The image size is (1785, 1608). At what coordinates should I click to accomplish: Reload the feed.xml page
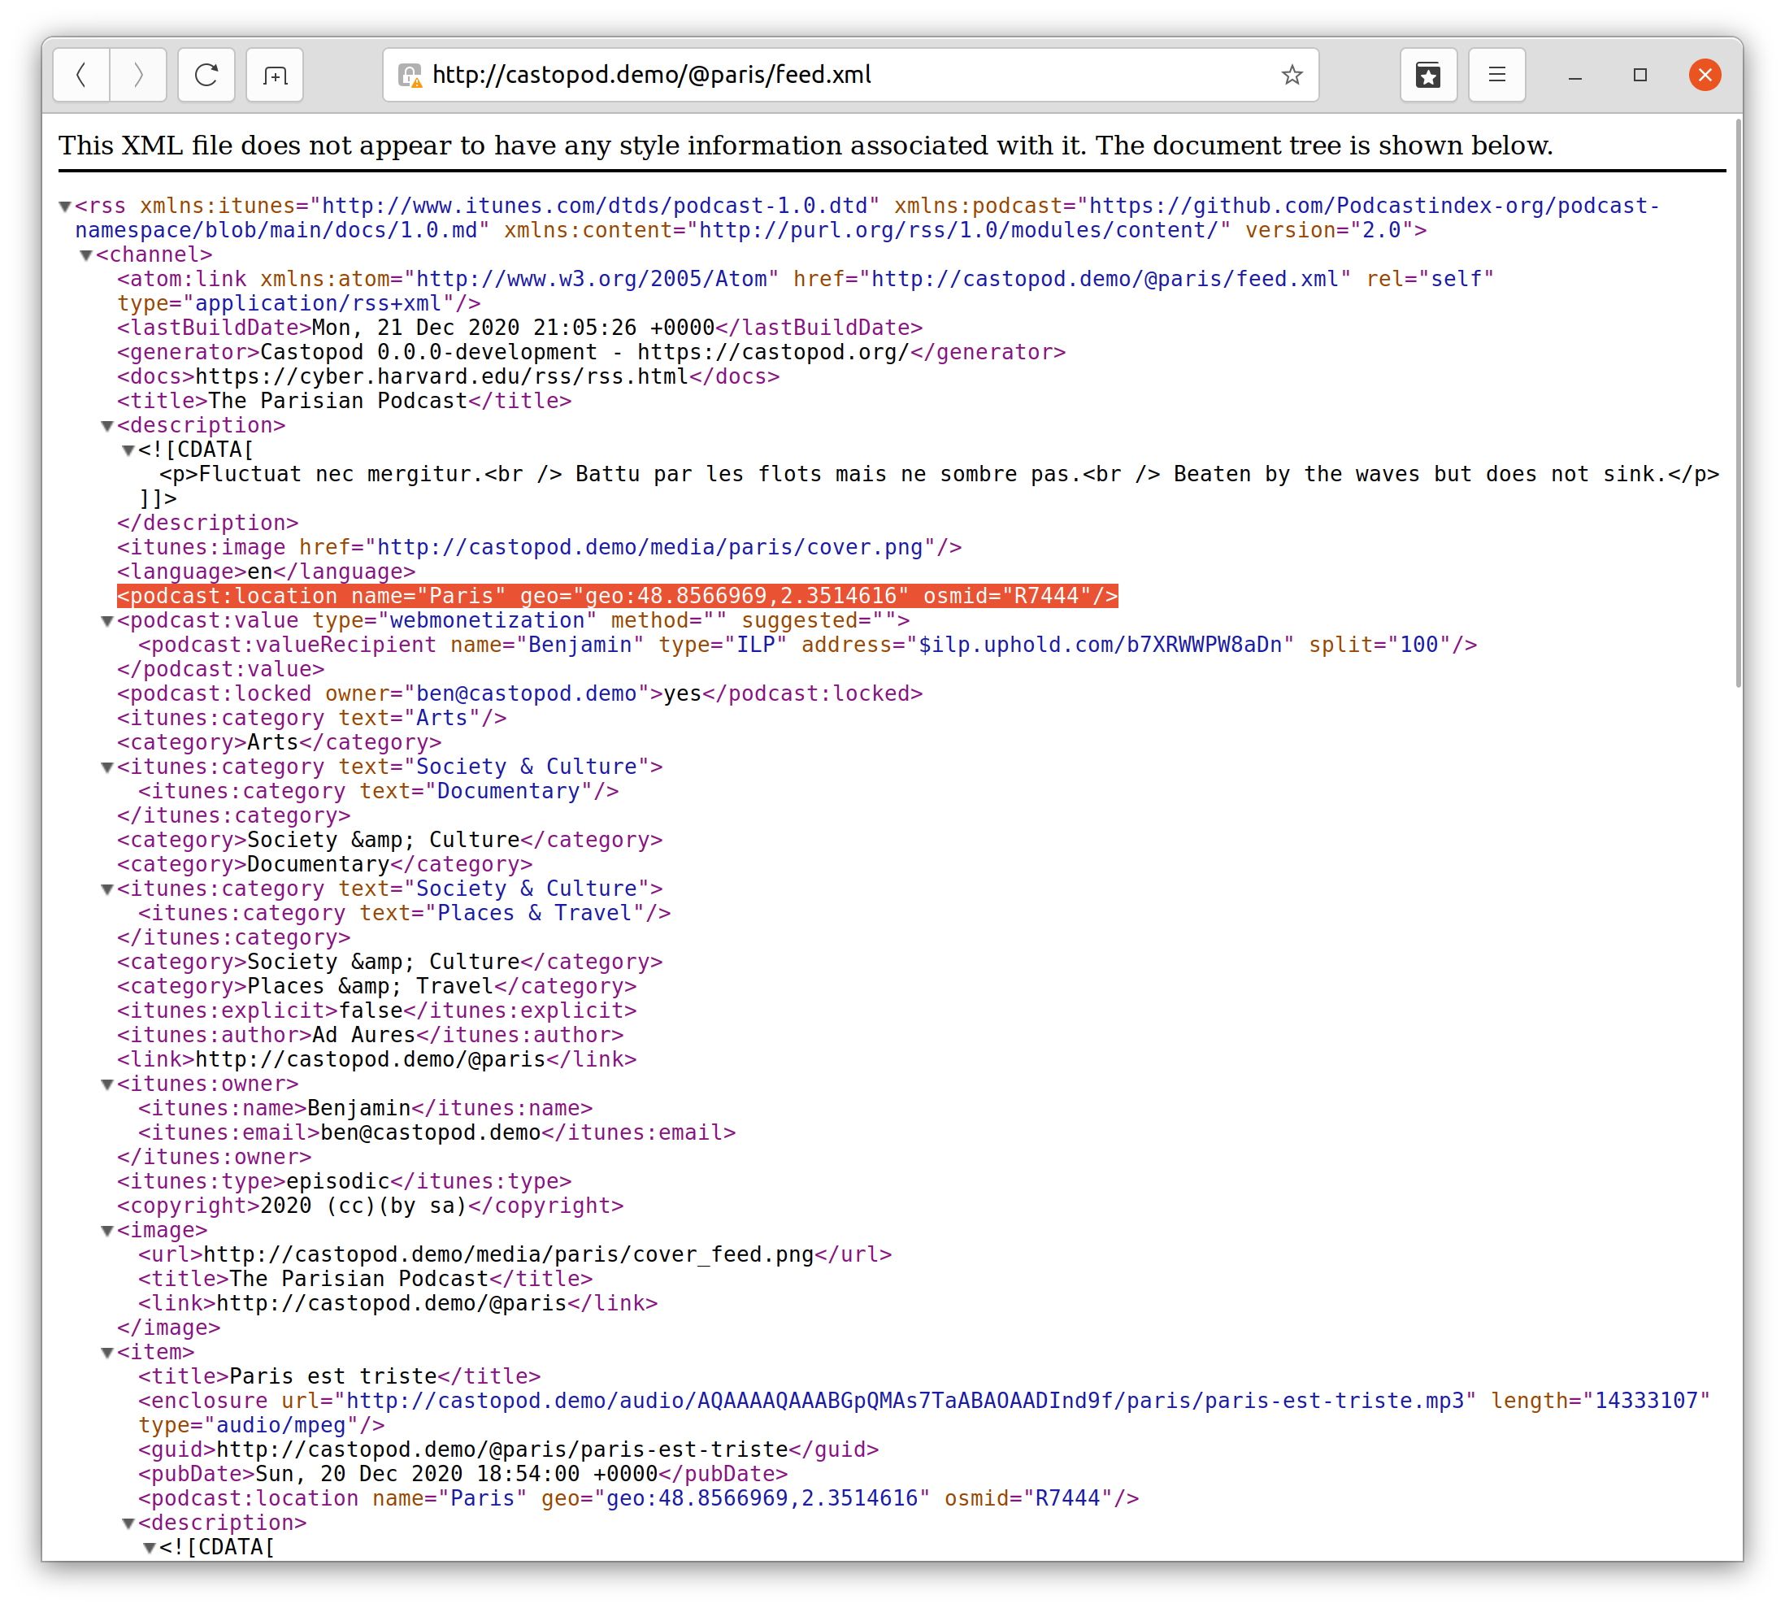tap(206, 75)
